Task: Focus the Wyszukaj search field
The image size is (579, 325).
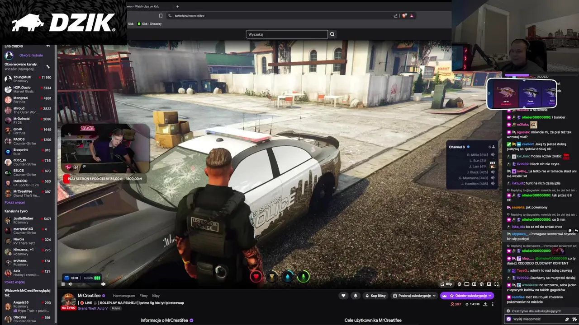Action: (x=287, y=34)
